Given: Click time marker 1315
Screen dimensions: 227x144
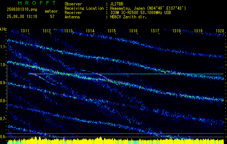Looking at the screenshot, I should tap(112, 31).
